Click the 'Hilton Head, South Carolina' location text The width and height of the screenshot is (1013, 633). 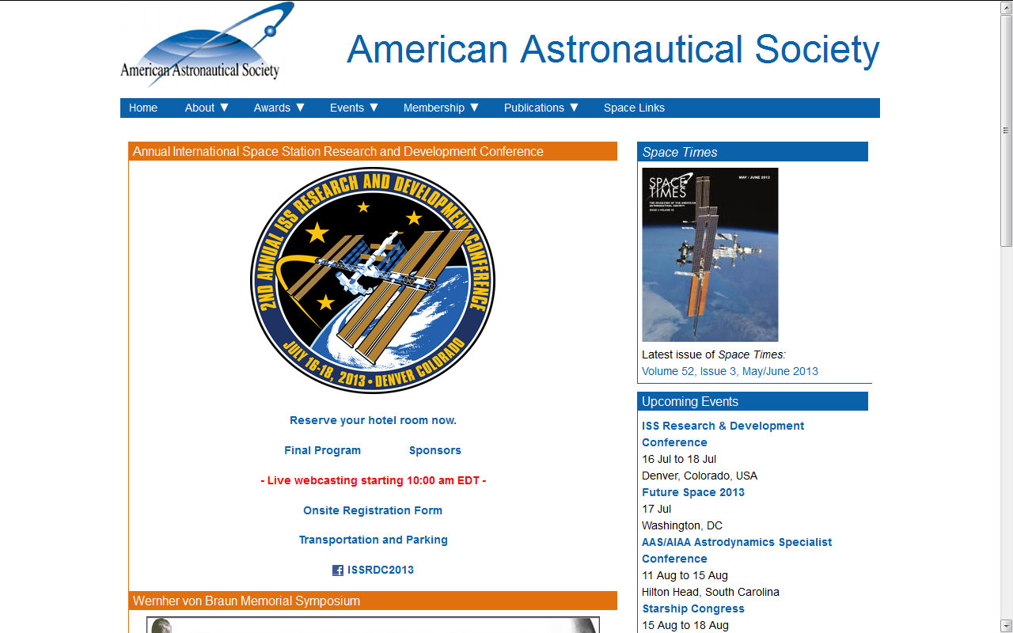coord(711,592)
